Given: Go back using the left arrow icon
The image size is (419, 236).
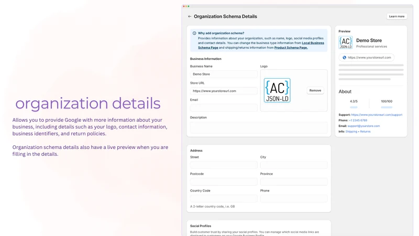Looking at the screenshot, I should (x=190, y=16).
